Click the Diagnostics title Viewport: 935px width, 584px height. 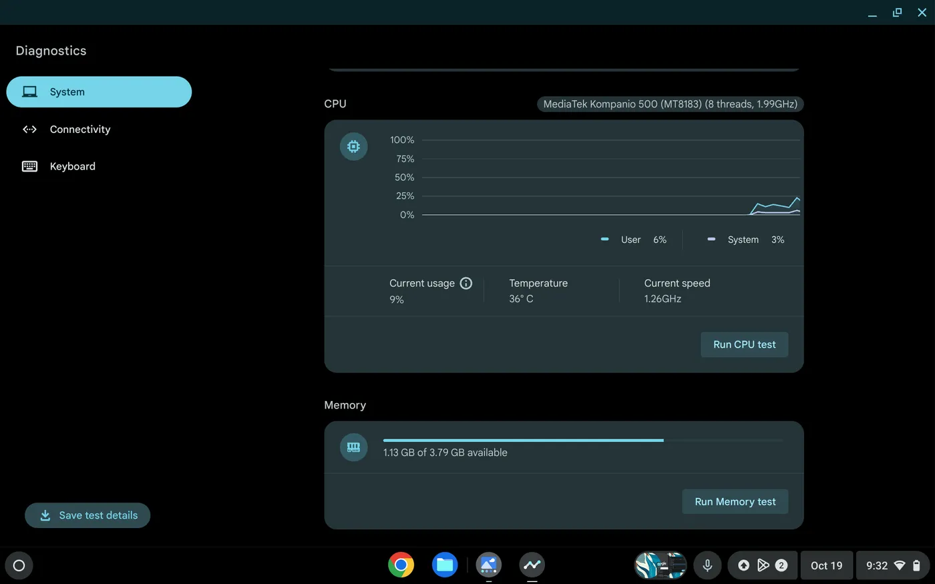point(51,51)
